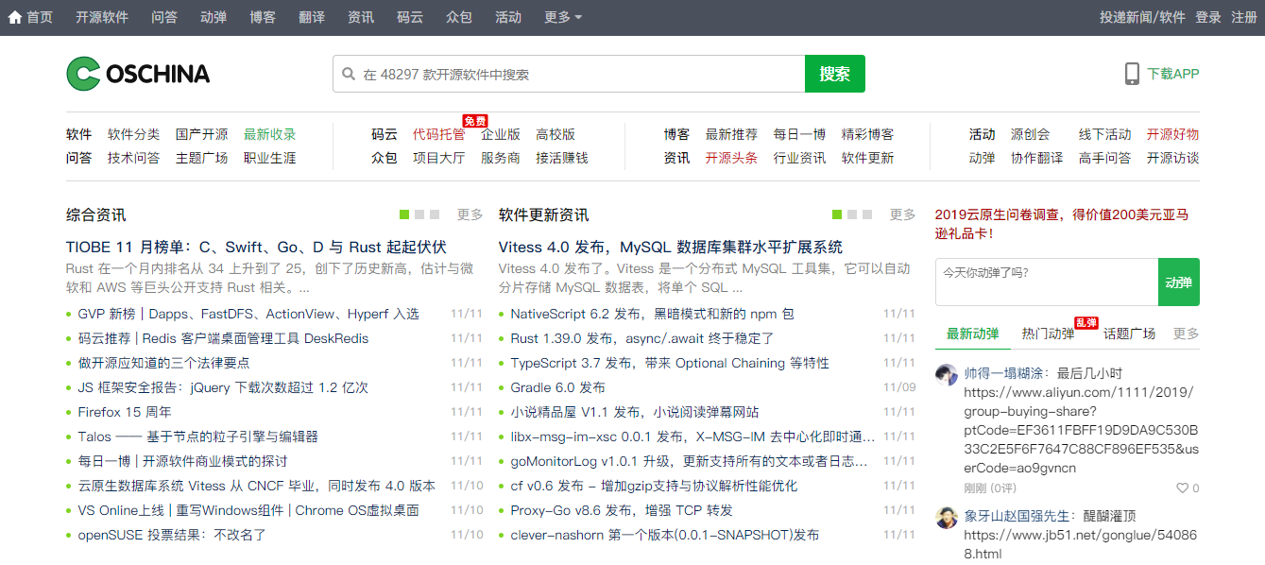Open Rust 1.39.0 发布 article
Image resolution: width=1265 pixels, height=565 pixels.
pos(642,338)
